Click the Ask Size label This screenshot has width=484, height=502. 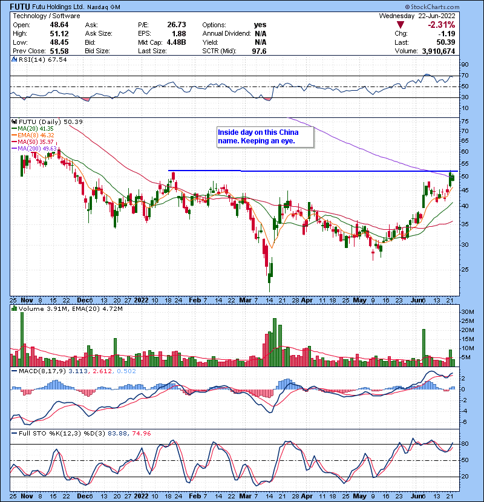(99, 34)
